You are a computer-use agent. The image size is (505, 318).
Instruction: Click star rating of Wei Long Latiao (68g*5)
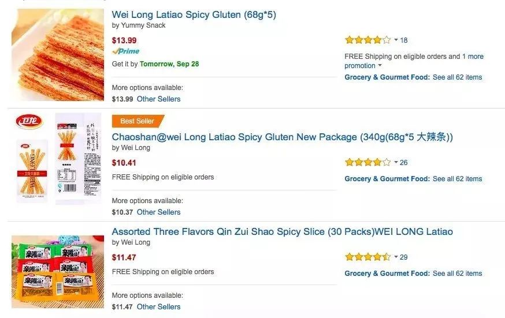[367, 40]
